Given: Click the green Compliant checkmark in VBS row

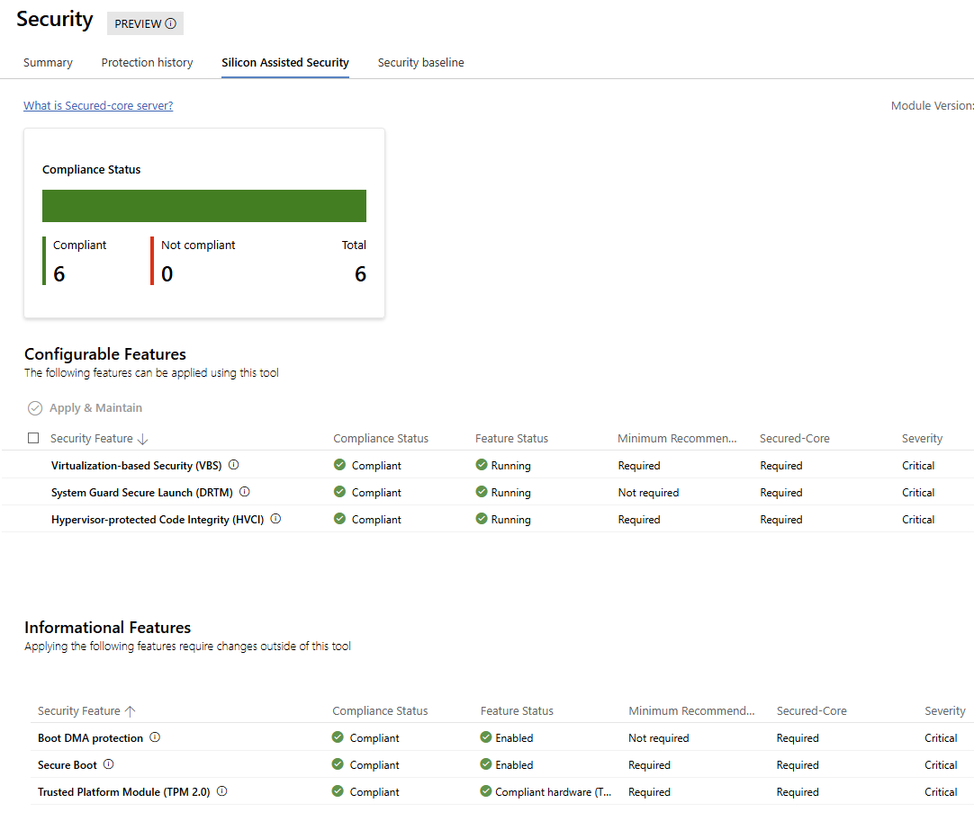Looking at the screenshot, I should 339,465.
